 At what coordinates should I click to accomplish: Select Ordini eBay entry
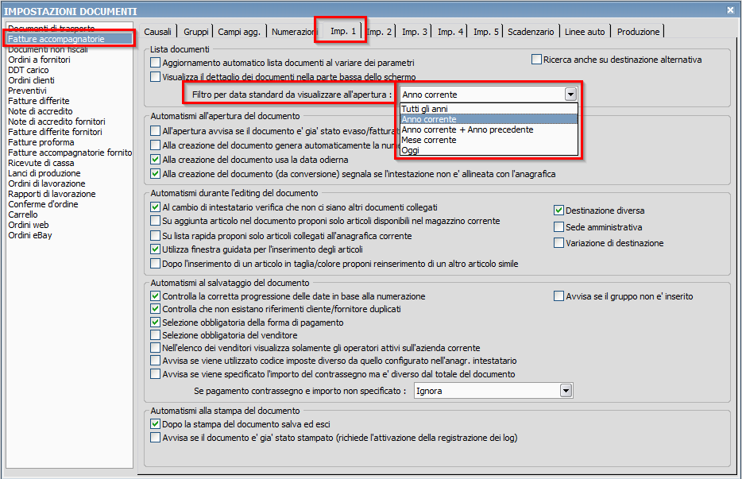[70, 235]
